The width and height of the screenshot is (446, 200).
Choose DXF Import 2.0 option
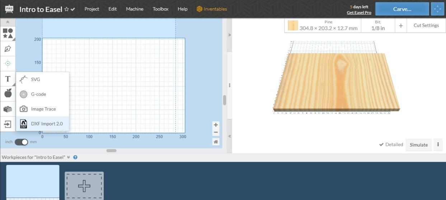[42, 124]
